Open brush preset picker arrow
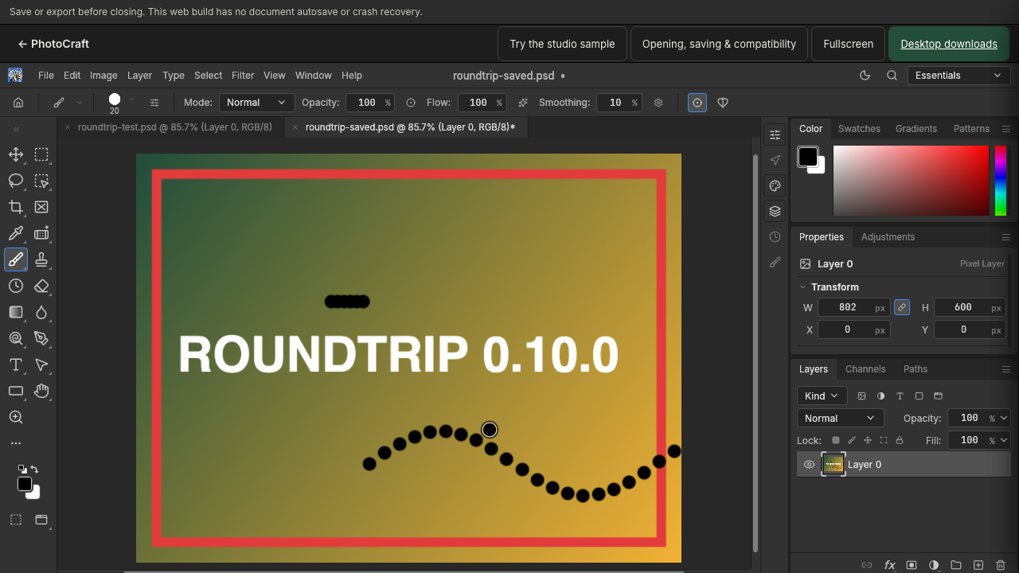 point(131,99)
